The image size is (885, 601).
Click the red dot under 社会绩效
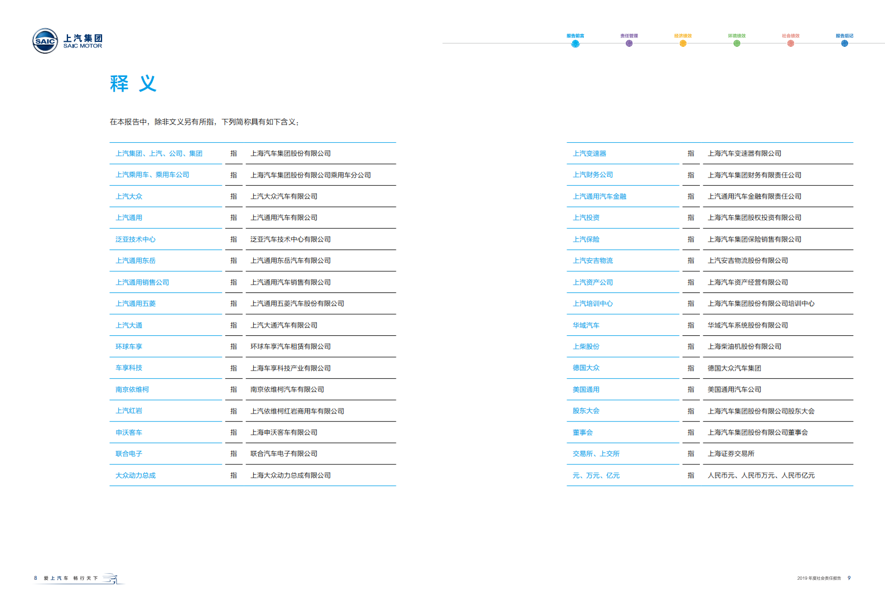(x=791, y=44)
